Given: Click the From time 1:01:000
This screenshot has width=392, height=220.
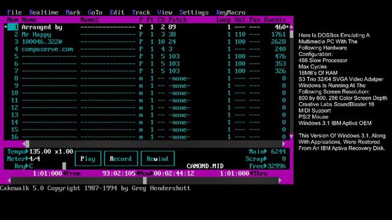Looking at the screenshot, I should [x=48, y=174].
